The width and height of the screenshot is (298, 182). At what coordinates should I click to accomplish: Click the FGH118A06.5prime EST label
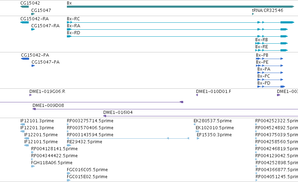pyautogui.click(x=52, y=163)
